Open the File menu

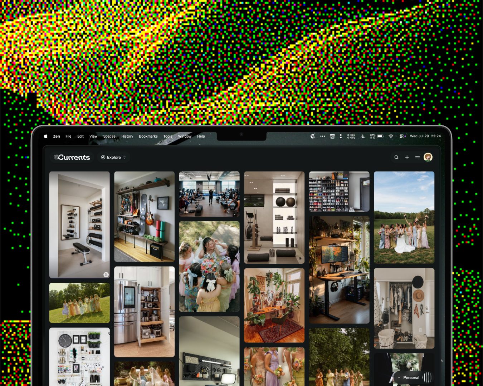click(68, 136)
